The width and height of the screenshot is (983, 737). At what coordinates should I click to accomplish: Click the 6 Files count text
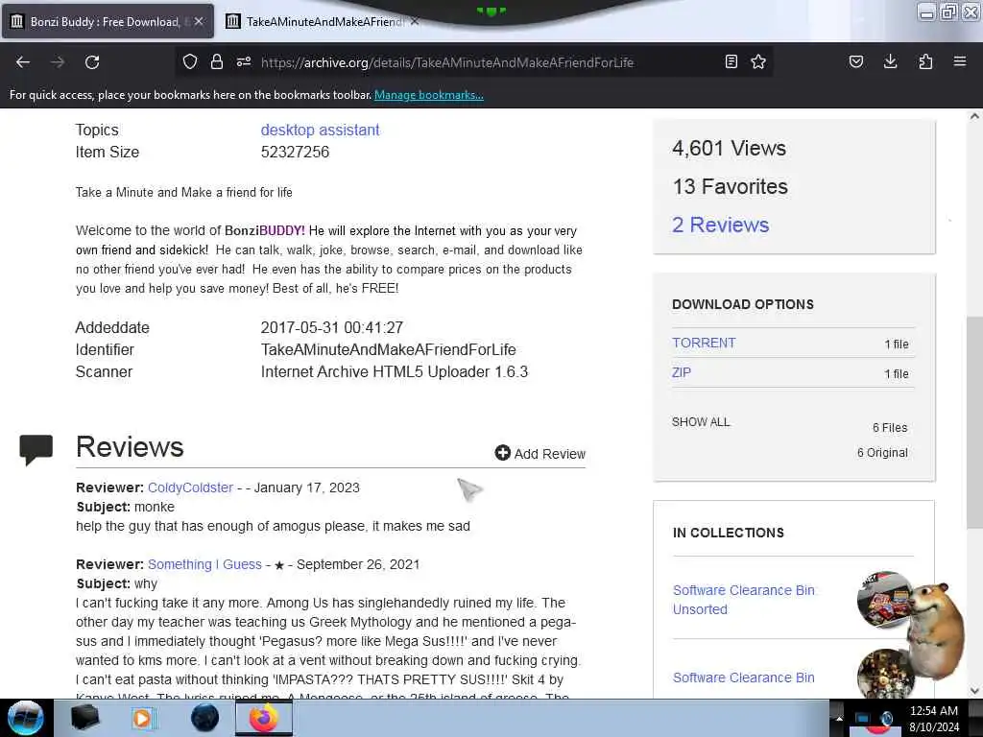pyautogui.click(x=890, y=427)
